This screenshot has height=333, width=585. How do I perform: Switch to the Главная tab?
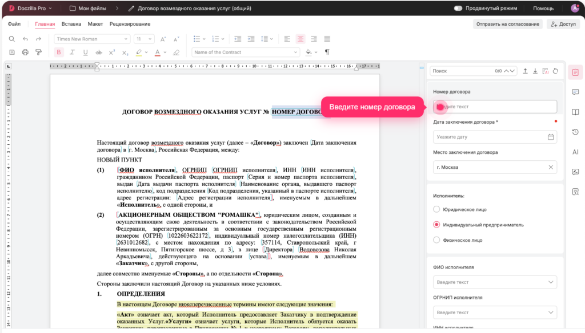pos(45,24)
